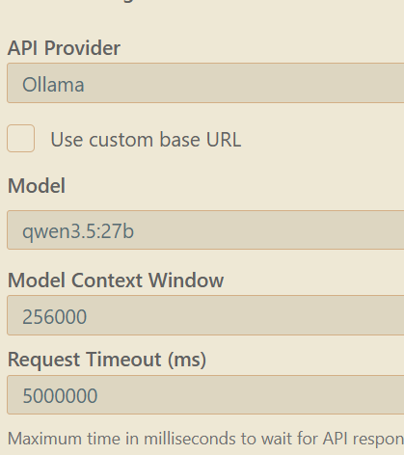
Task: Click the Model field label
Action: (37, 186)
